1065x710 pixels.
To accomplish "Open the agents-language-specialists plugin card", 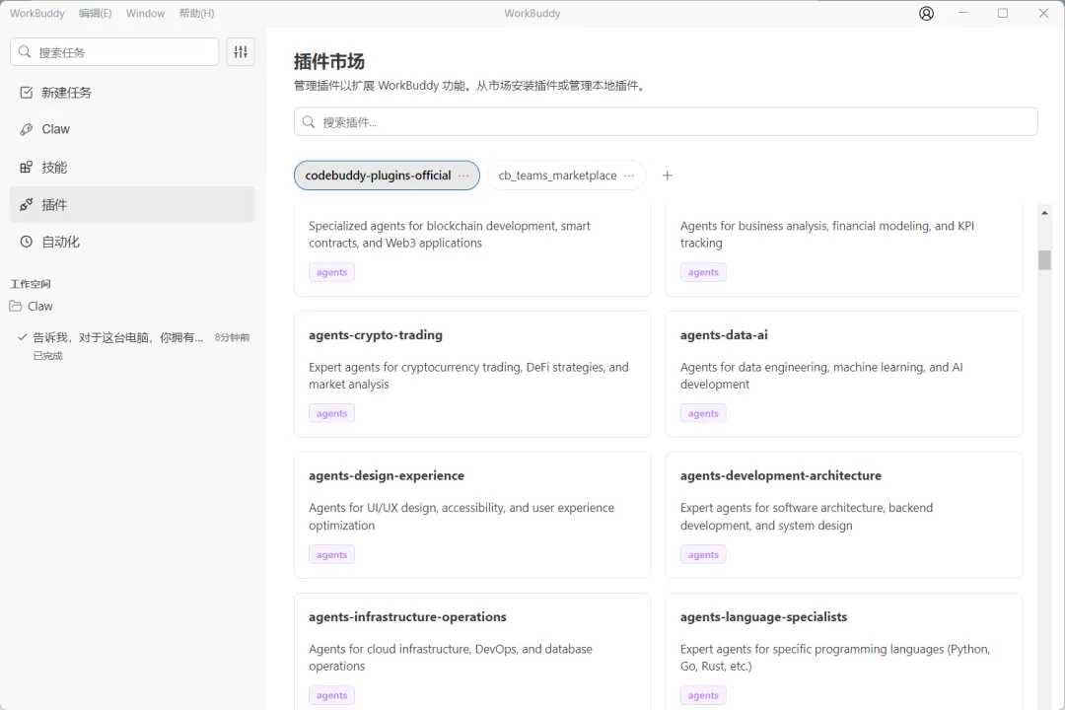I will pos(844,652).
